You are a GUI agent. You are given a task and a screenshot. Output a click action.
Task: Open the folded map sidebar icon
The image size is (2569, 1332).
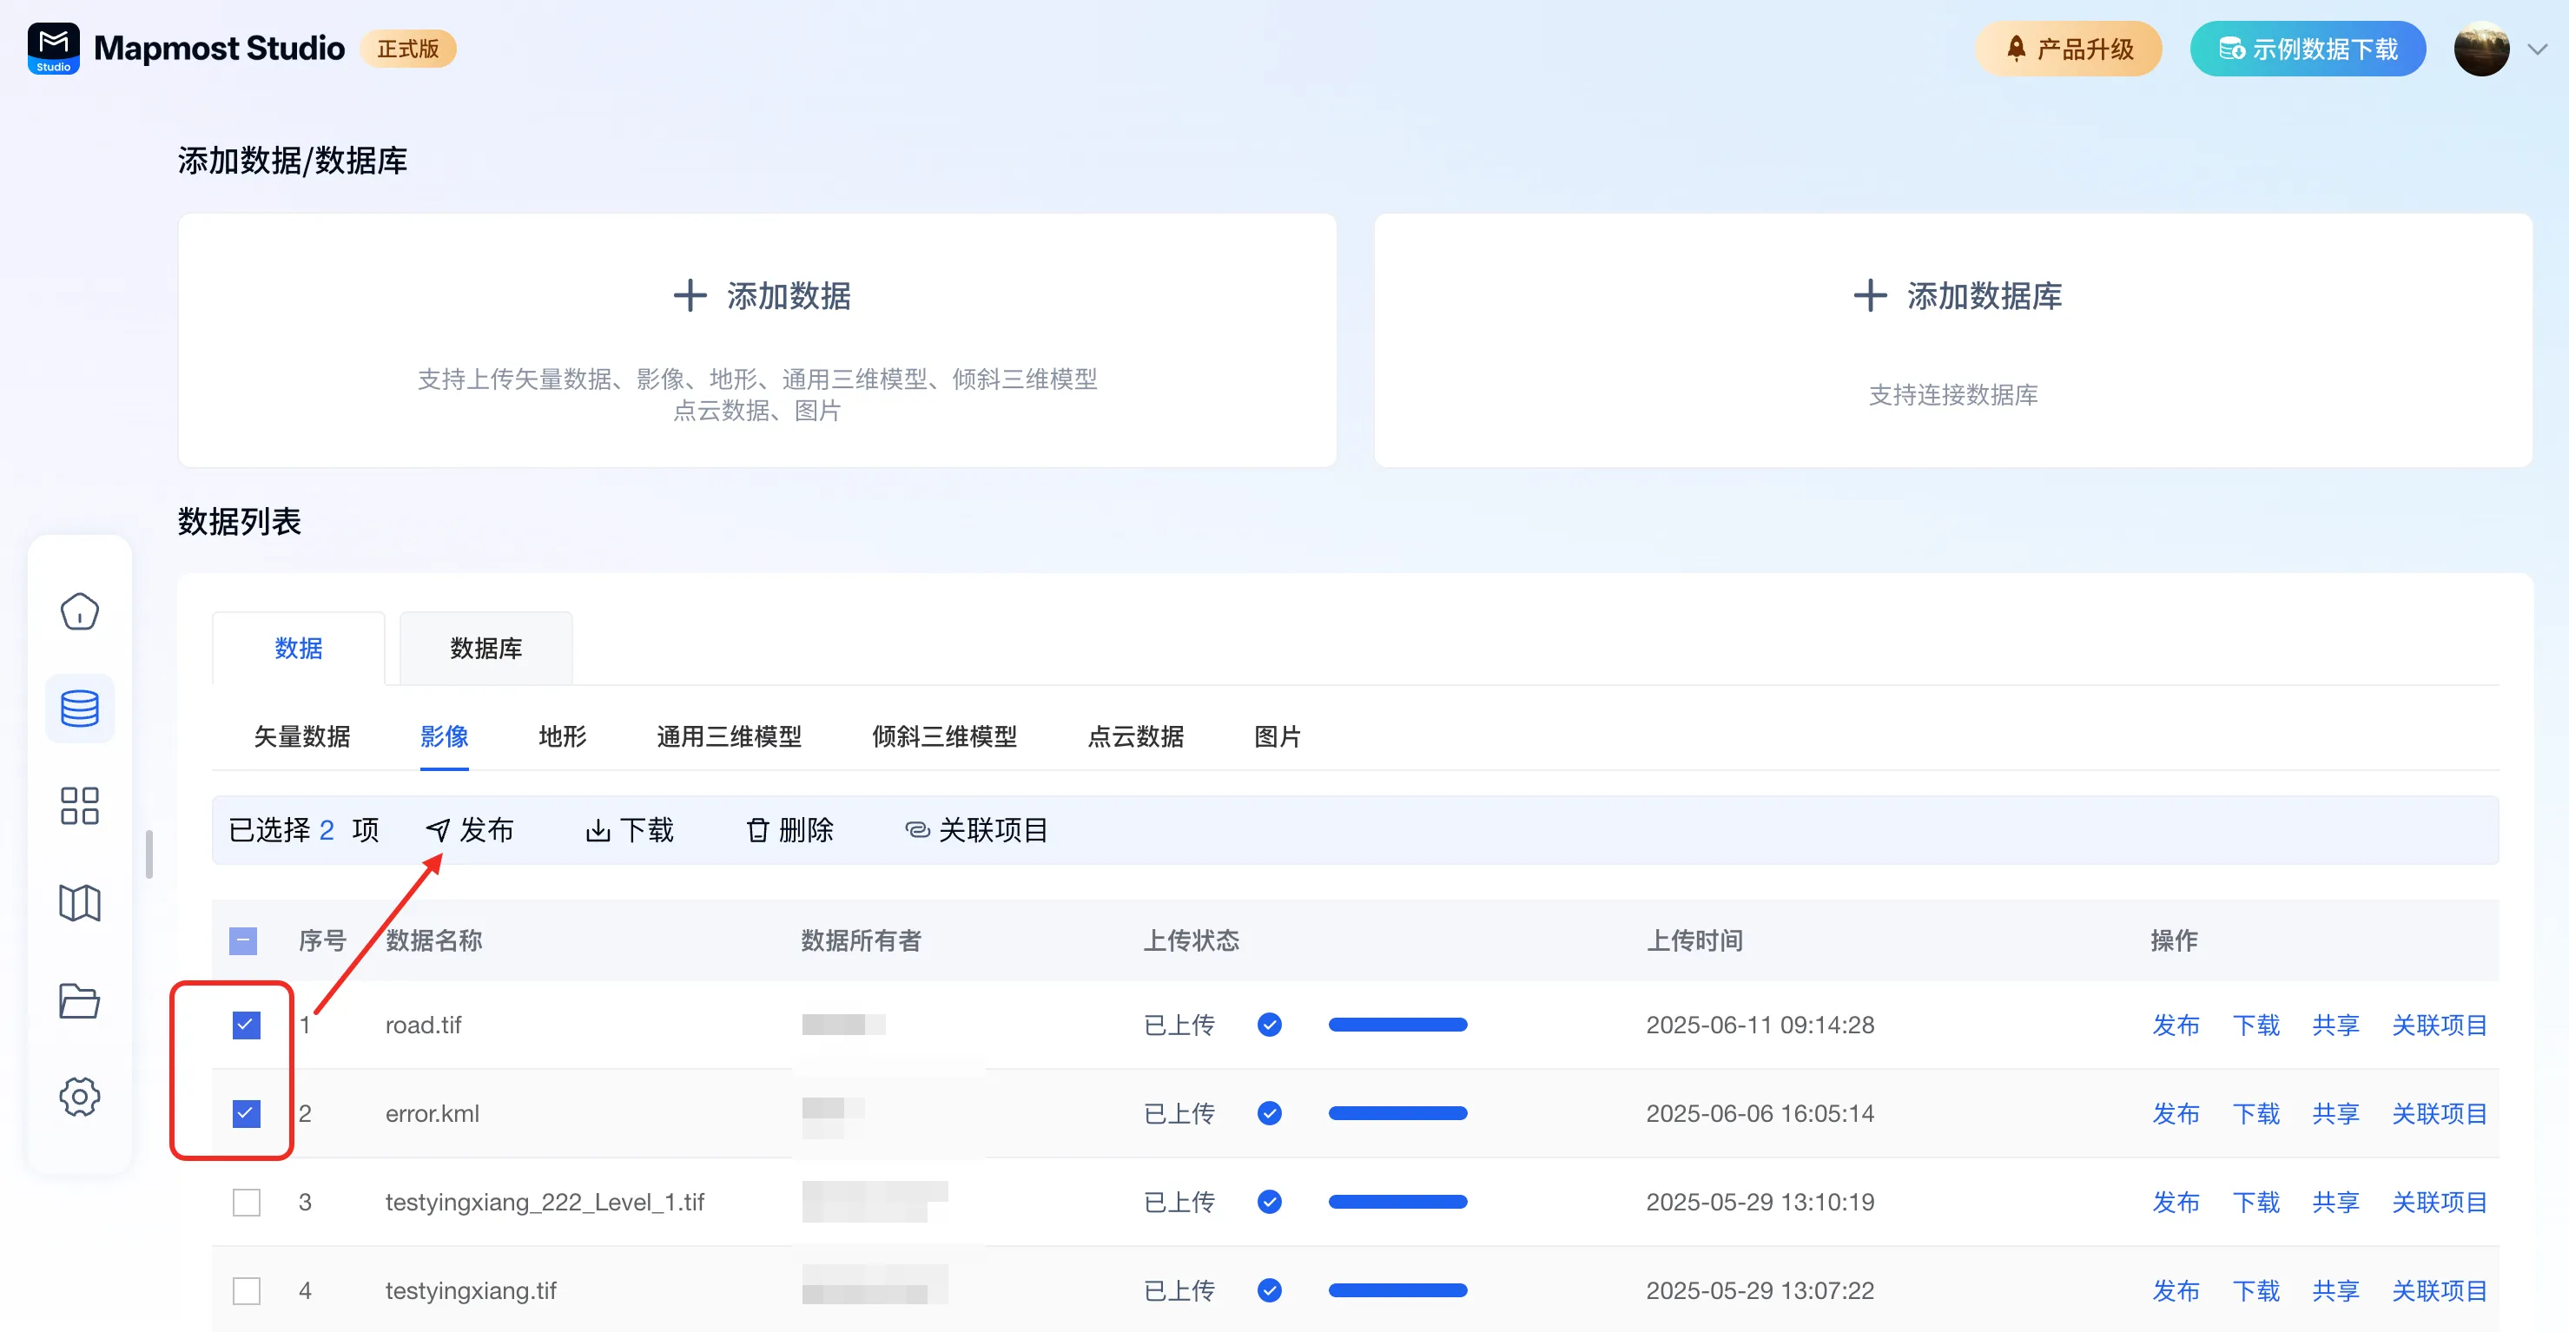pyautogui.click(x=80, y=903)
